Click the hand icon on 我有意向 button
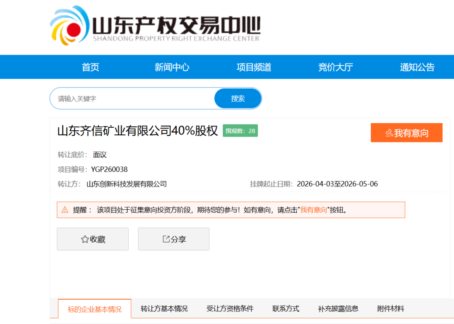 tap(389, 132)
